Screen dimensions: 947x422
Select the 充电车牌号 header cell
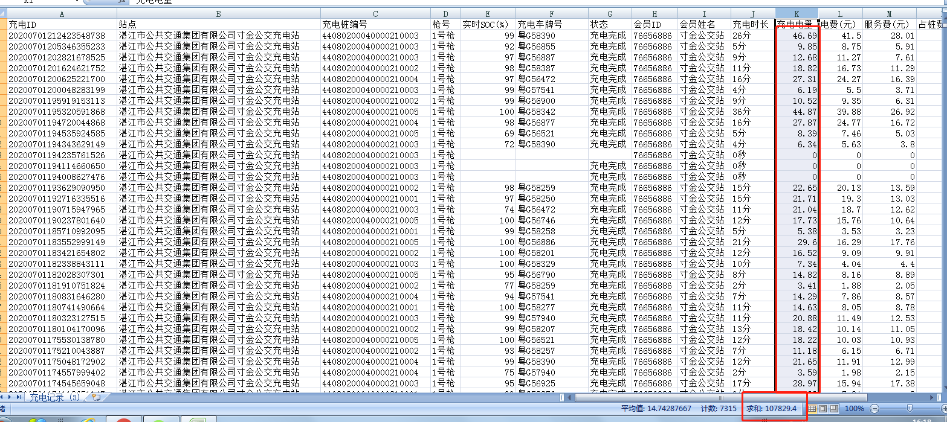coord(552,25)
